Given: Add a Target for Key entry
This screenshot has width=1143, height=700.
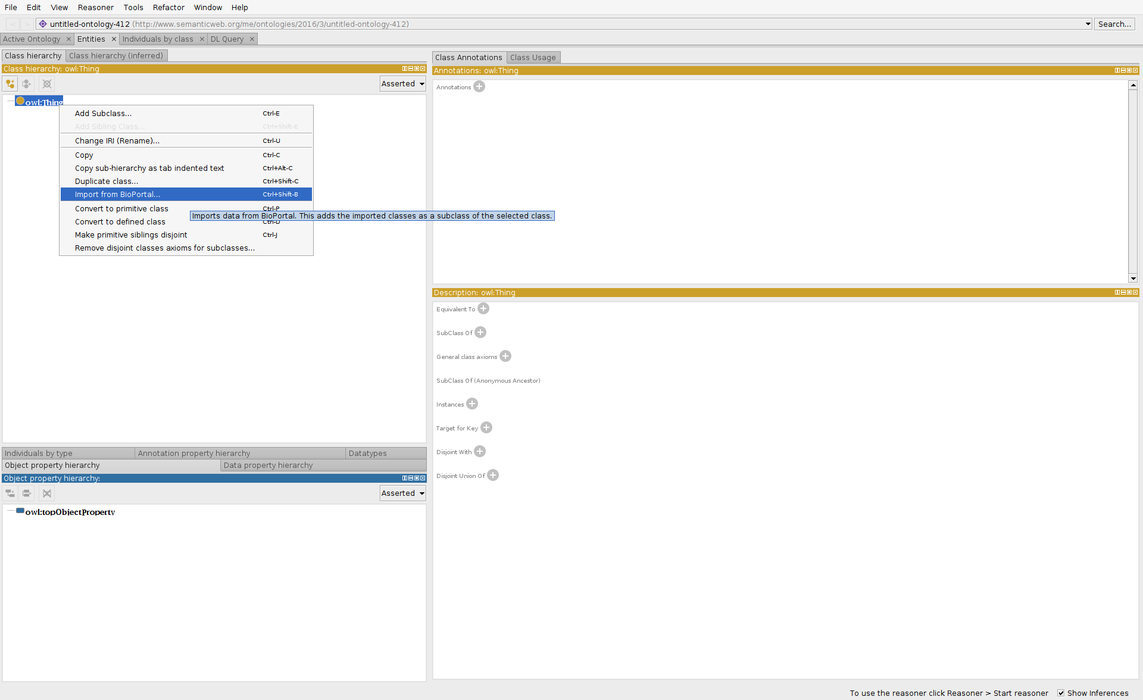Looking at the screenshot, I should point(486,428).
